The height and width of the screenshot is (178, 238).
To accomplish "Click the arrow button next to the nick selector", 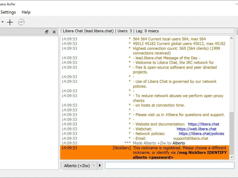I will click(x=100, y=166).
